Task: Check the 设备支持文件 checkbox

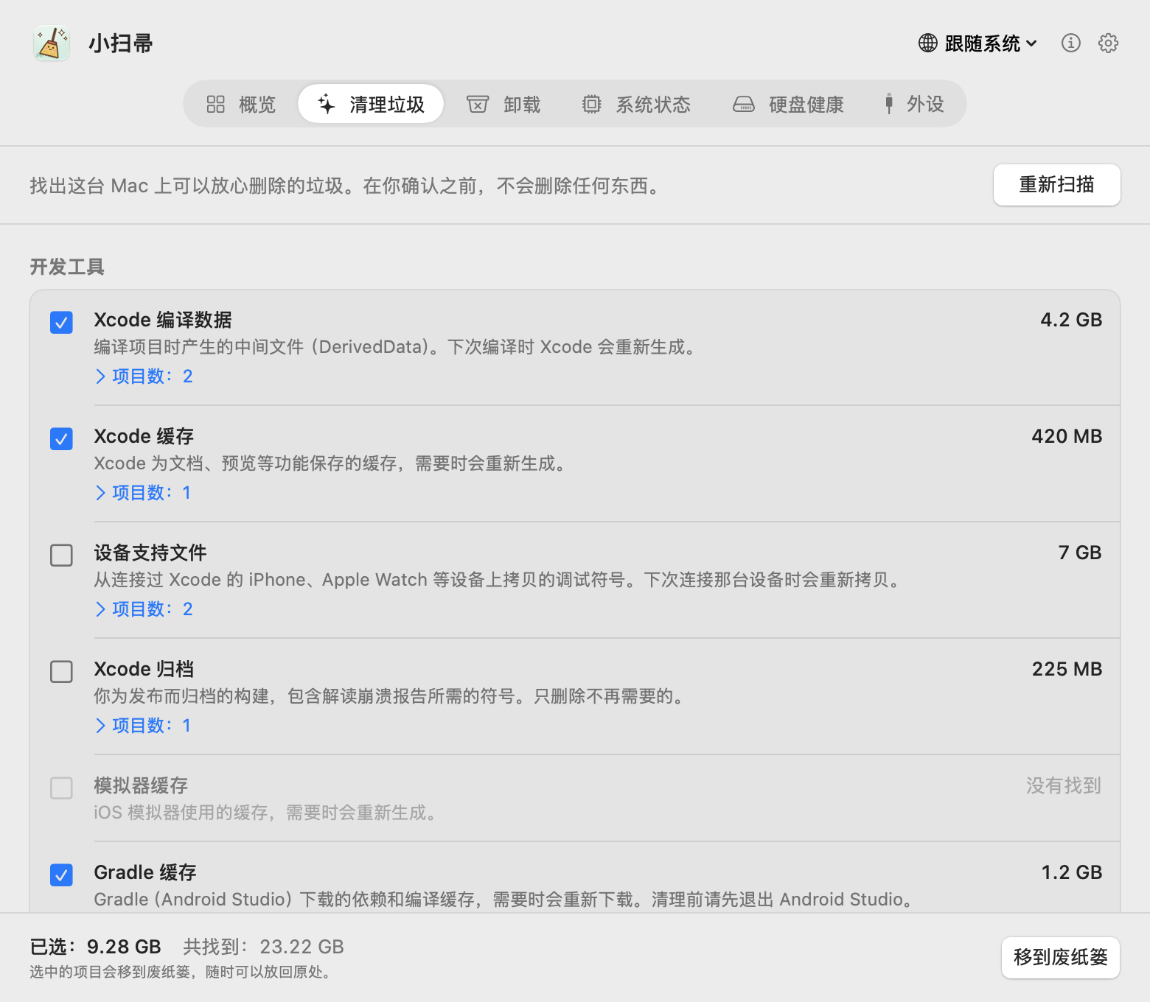Action: pos(61,556)
